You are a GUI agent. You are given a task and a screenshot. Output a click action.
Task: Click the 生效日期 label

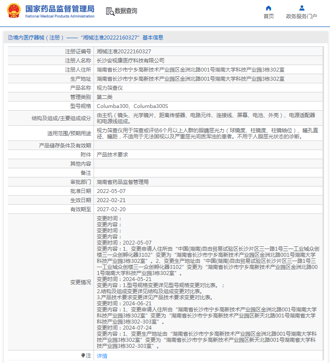pyautogui.click(x=81, y=200)
